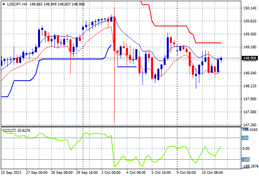
Task: Select the 100 level tag in CCI panel
Action: click(245, 138)
